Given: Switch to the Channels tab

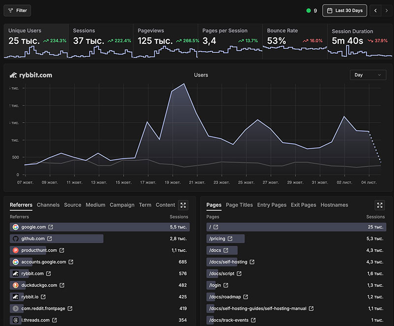Looking at the screenshot, I should point(48,205).
